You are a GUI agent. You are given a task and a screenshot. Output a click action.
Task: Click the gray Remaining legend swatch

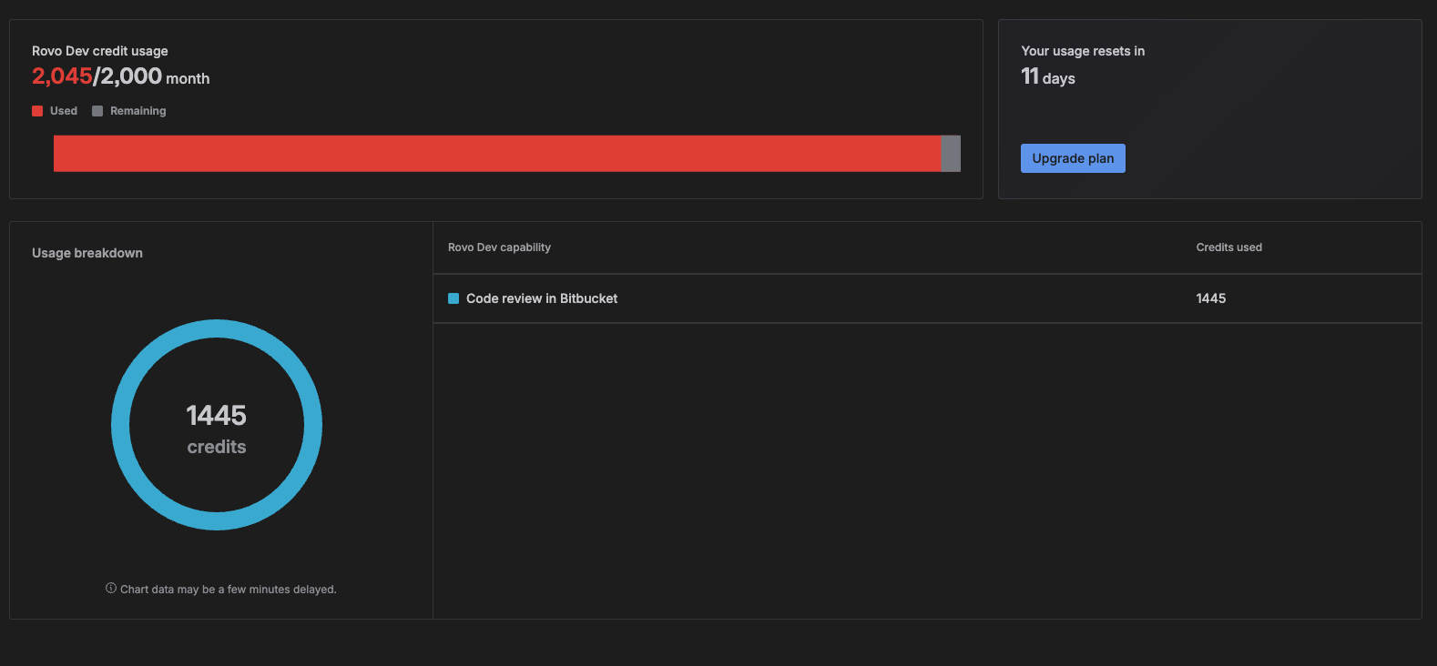point(97,111)
